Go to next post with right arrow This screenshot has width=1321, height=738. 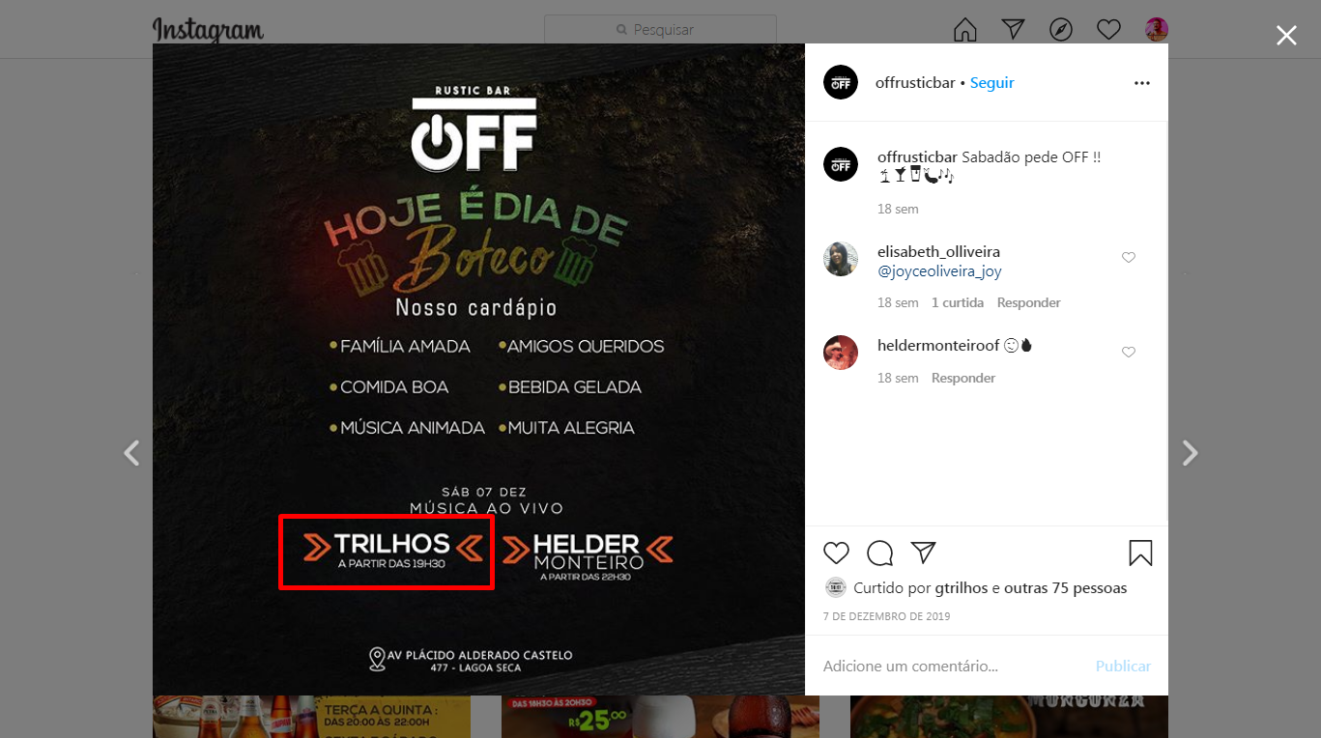click(x=1191, y=453)
